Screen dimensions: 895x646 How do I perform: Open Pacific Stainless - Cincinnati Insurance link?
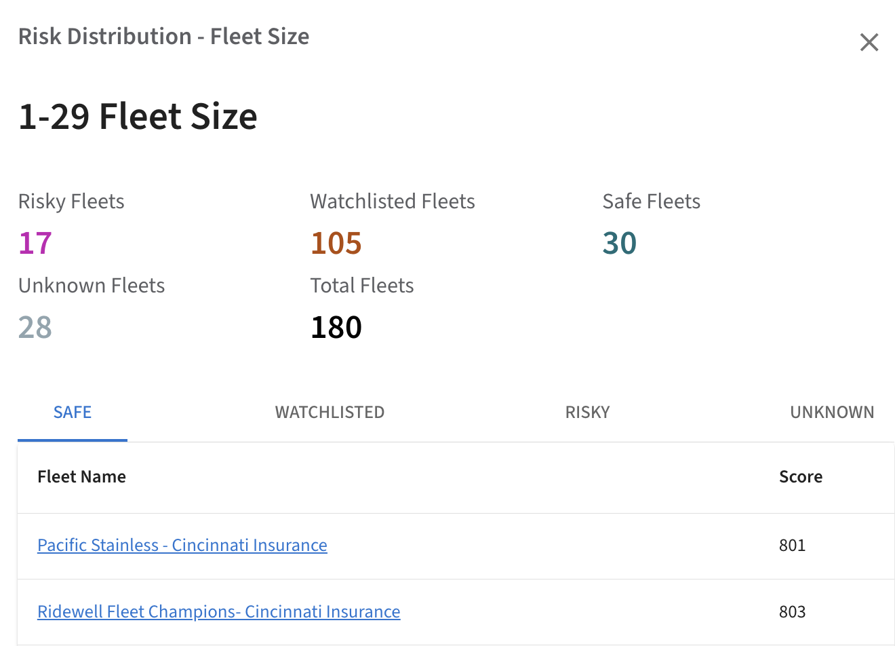(182, 546)
